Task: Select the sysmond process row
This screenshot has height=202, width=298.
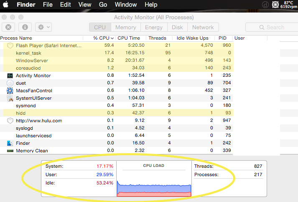Action: coord(116,106)
